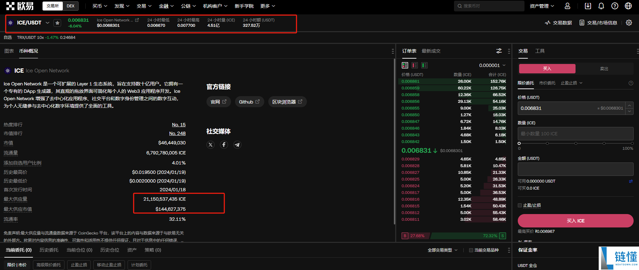Open the order book panel more-options dots

[509, 51]
